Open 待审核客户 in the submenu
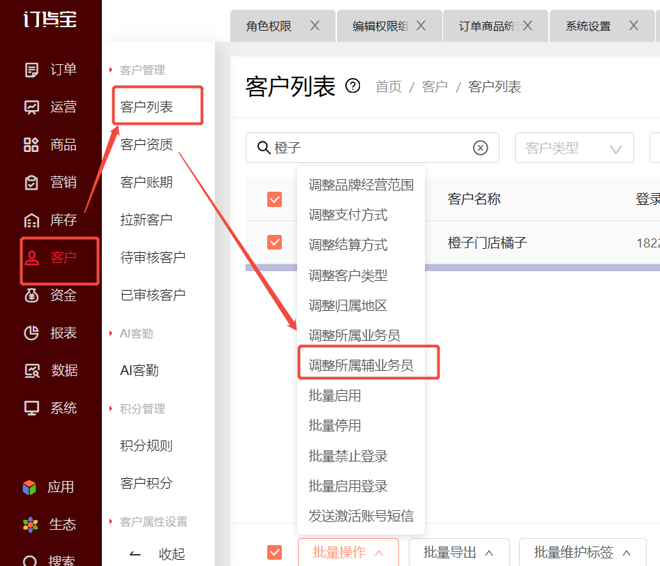 (x=153, y=257)
